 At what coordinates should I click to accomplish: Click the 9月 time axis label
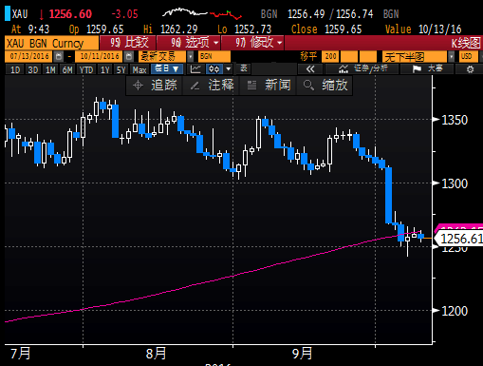[302, 354]
